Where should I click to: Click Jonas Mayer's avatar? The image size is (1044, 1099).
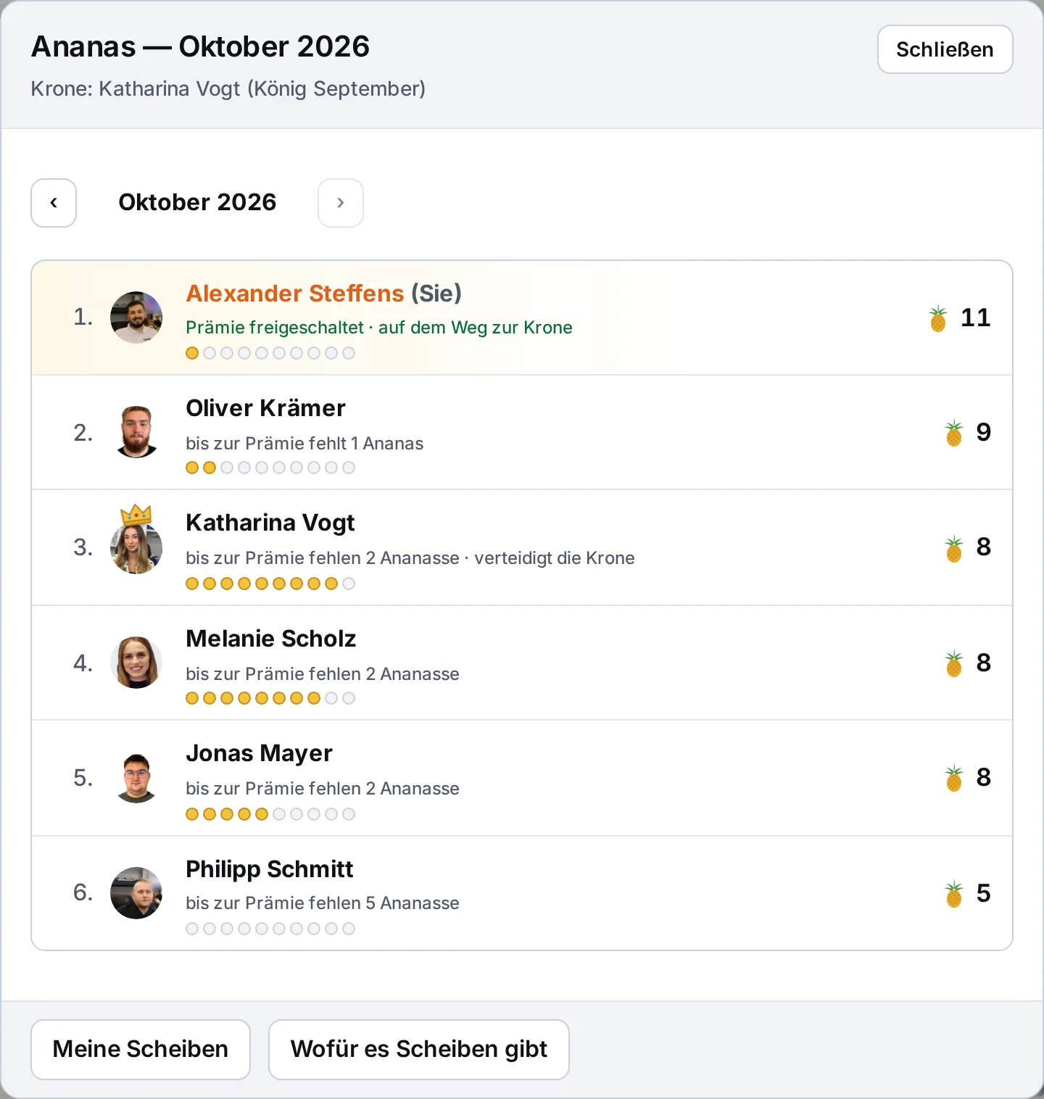point(136,777)
